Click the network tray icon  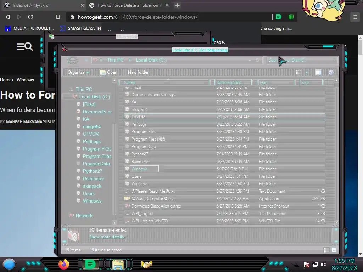[x=315, y=264]
